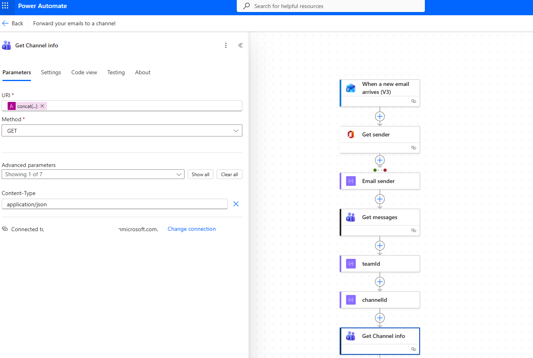This screenshot has height=358, width=533.
Task: Select the teamId variable action card
Action: click(x=379, y=264)
